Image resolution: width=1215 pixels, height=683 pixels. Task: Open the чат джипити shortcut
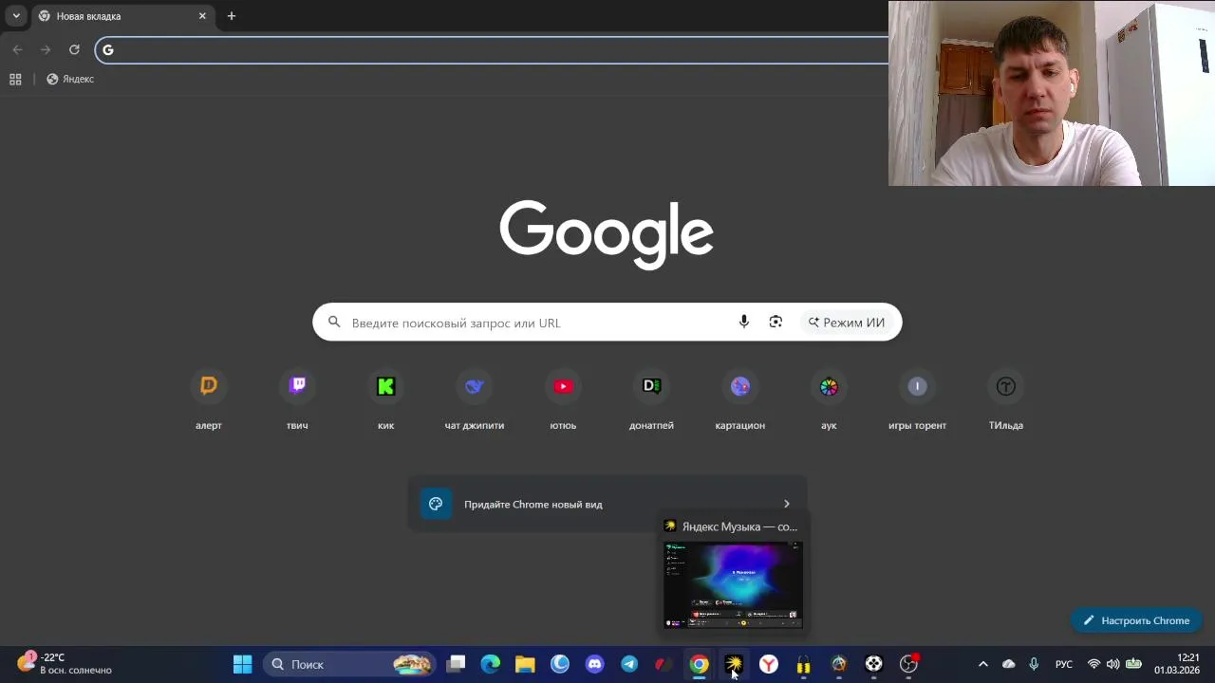(x=475, y=399)
